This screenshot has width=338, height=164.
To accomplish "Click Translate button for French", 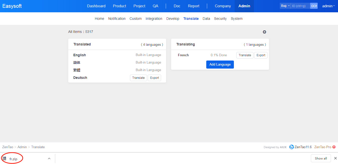I will pyautogui.click(x=245, y=55).
